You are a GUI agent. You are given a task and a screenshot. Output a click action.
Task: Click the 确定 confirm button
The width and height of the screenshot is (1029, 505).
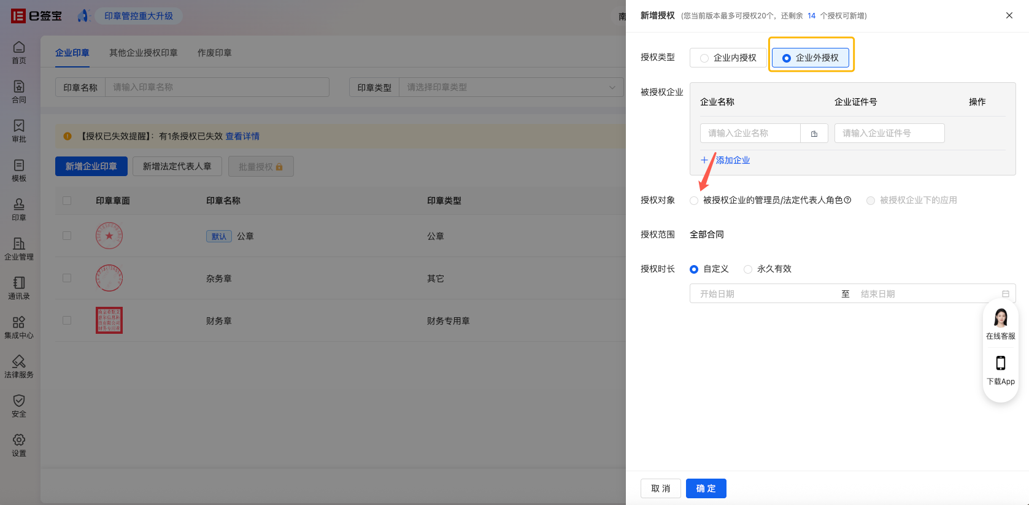pyautogui.click(x=706, y=488)
